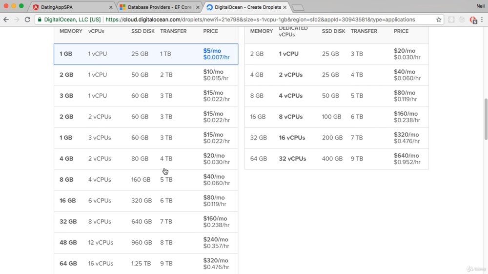
Task: Click the macOS yellow minimize button
Action: (14, 6)
